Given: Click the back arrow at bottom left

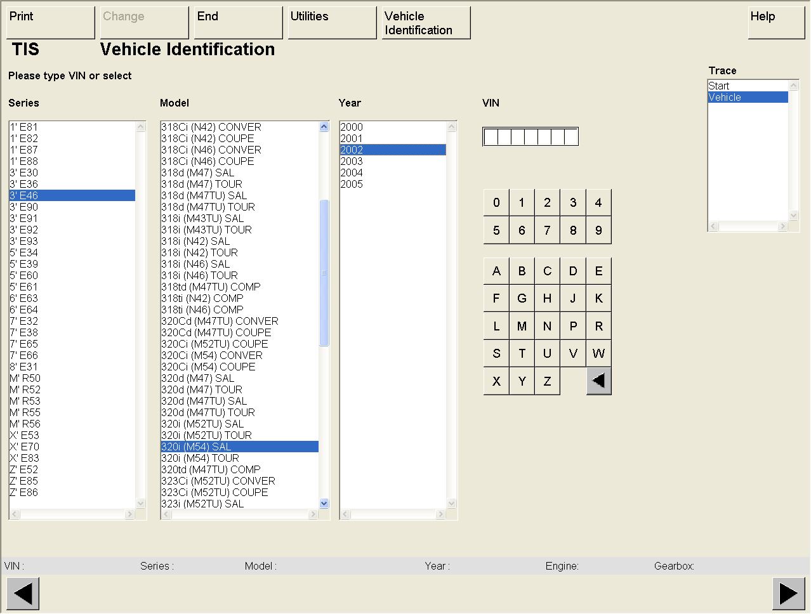Looking at the screenshot, I should (23, 594).
